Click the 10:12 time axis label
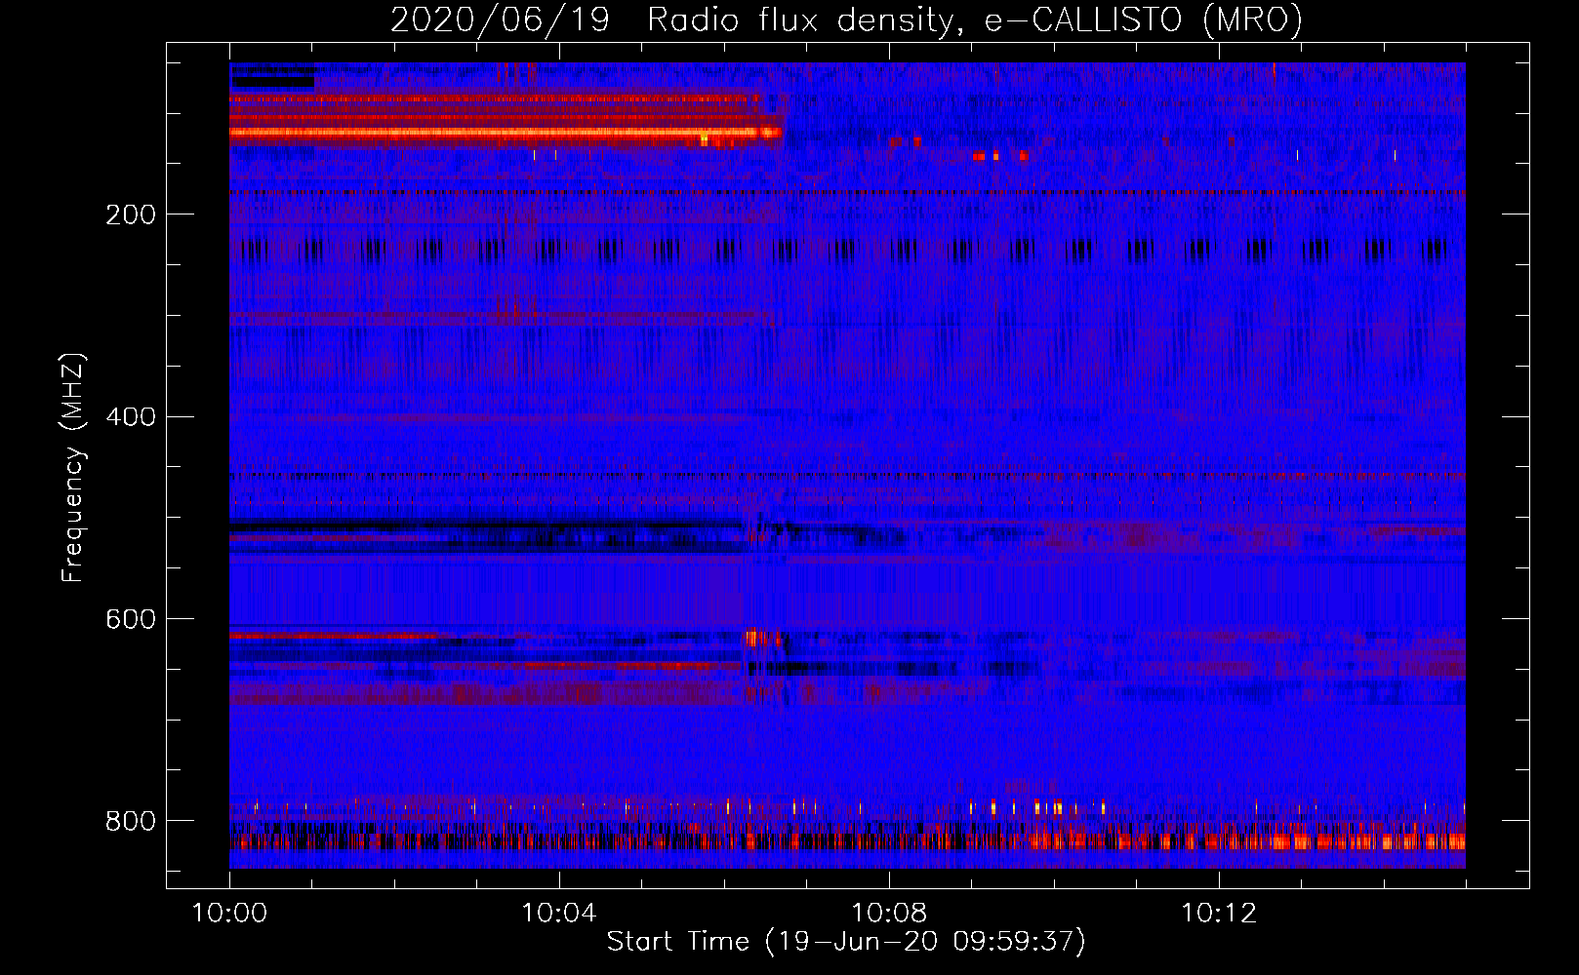Viewport: 1579px width, 975px height. point(1219,914)
